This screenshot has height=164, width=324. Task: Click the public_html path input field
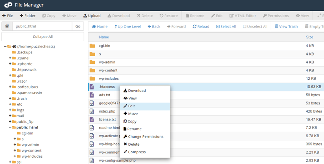[x=42, y=26]
